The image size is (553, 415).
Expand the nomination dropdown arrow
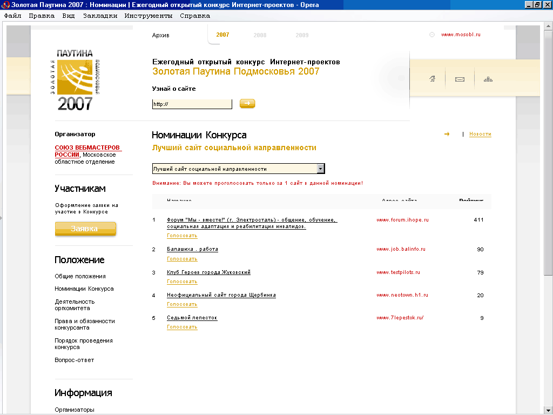(x=321, y=169)
